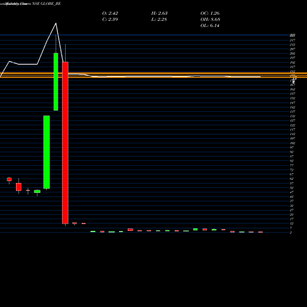Click the price axis label 2 at the bottom
Viewport: 307px width, 307px height.
tap(290, 233)
